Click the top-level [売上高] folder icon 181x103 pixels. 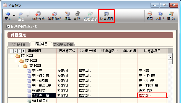coord(17,56)
